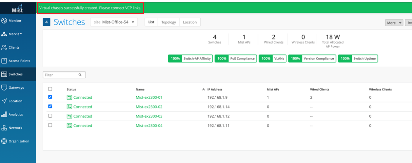Tick the Mist-ex2300-03 row checkbox
Screen dimensions: 412x163
coord(50,116)
